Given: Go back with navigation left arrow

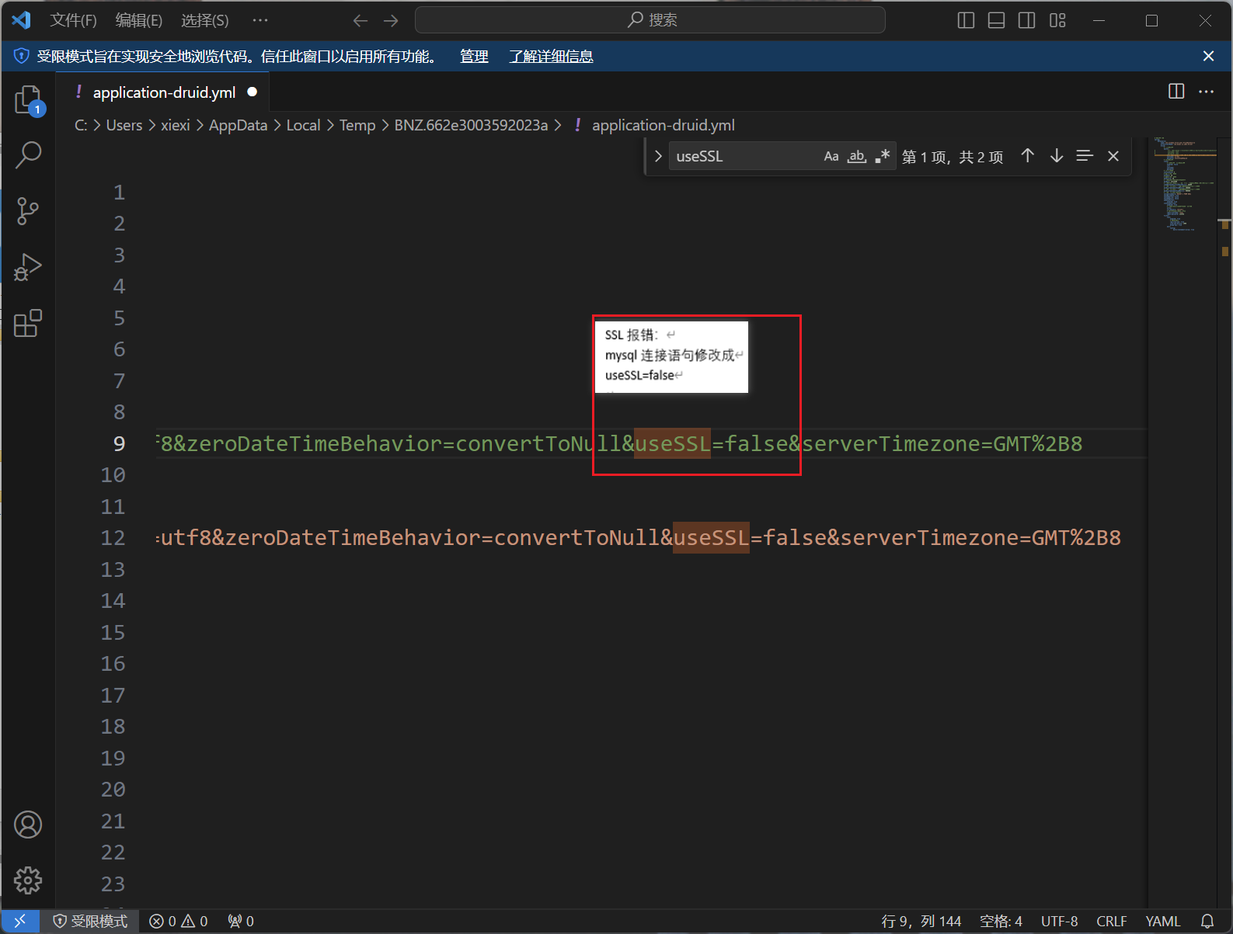Looking at the screenshot, I should point(360,20).
